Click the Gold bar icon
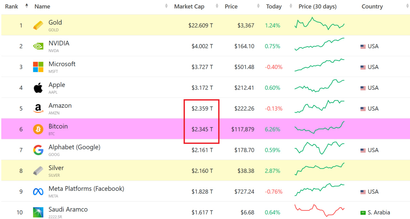The height and width of the screenshot is (219, 410). click(38, 25)
